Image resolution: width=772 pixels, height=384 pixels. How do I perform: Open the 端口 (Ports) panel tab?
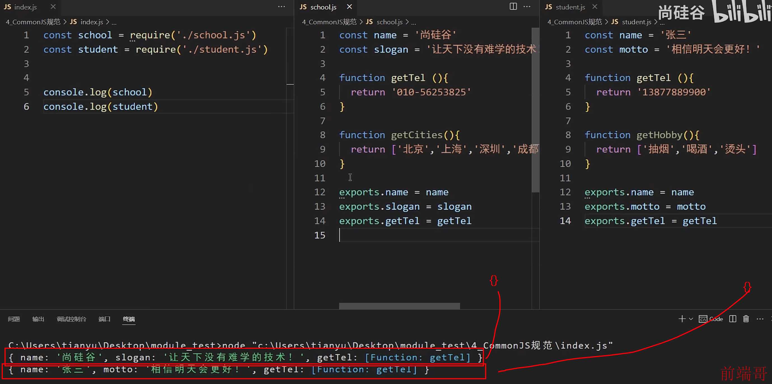104,319
